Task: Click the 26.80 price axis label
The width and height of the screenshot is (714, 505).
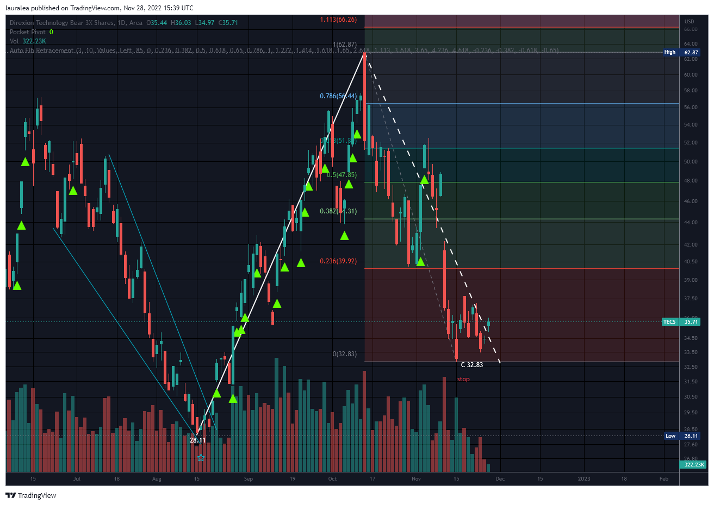Action: click(691, 458)
